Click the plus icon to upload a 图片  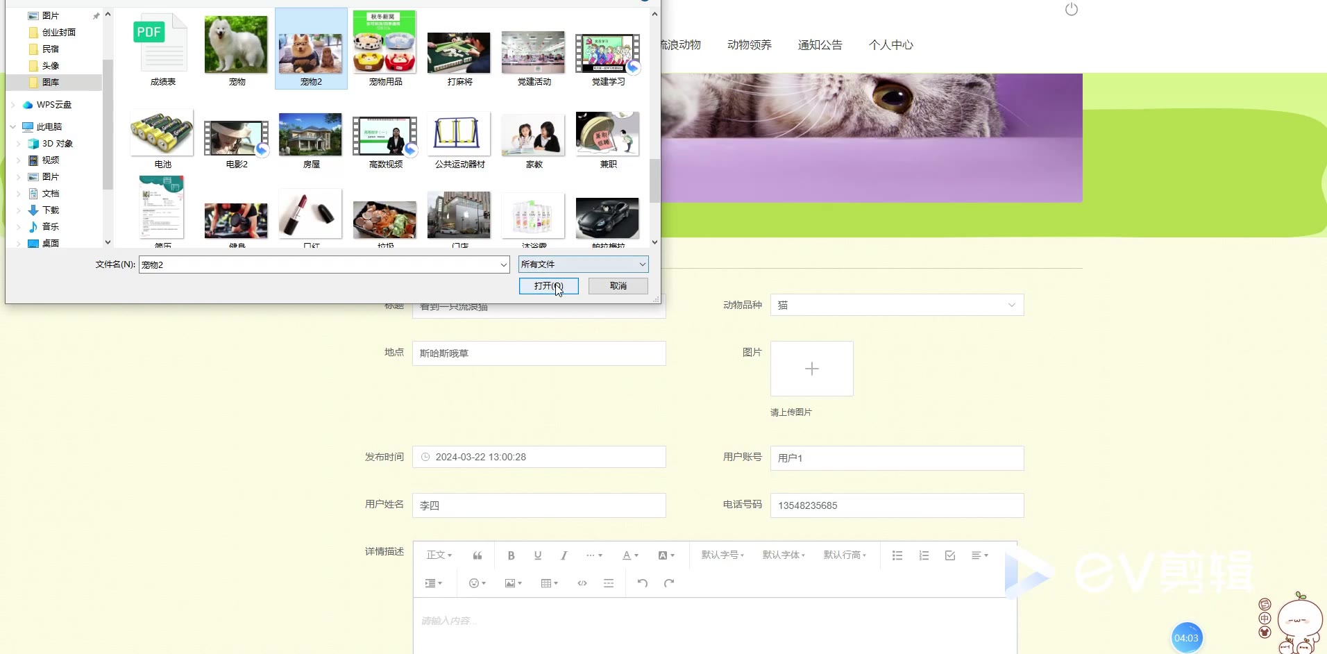(812, 369)
